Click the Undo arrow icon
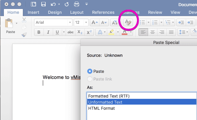197x120 pixels. click(x=53, y=4)
